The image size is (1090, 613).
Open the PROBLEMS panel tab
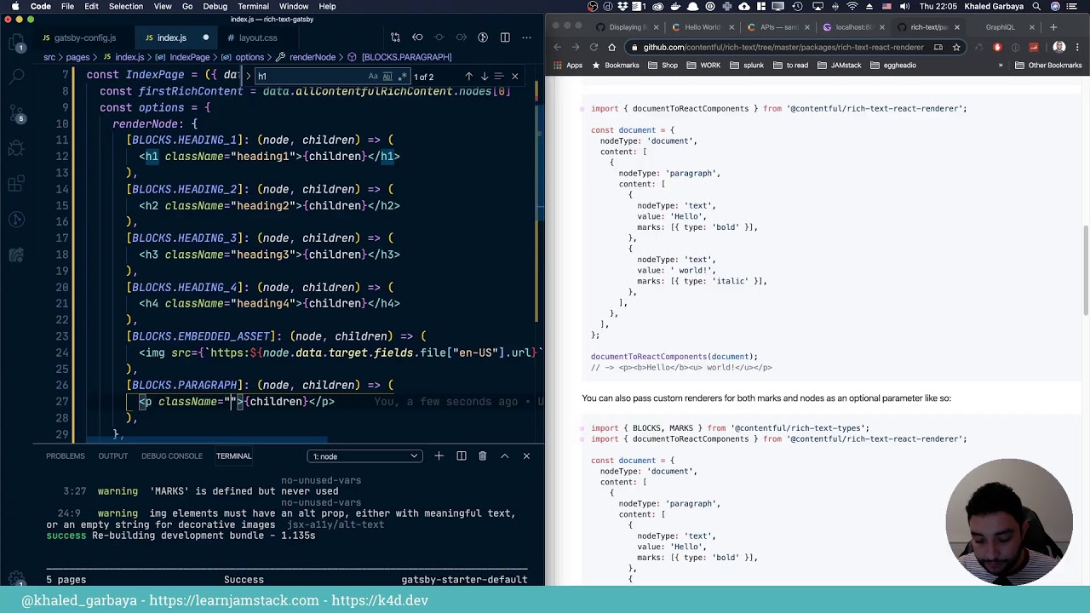[x=66, y=456]
